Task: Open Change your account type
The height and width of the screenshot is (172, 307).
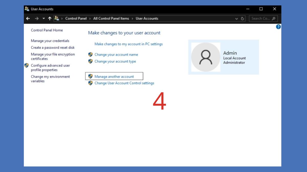Action: click(115, 61)
